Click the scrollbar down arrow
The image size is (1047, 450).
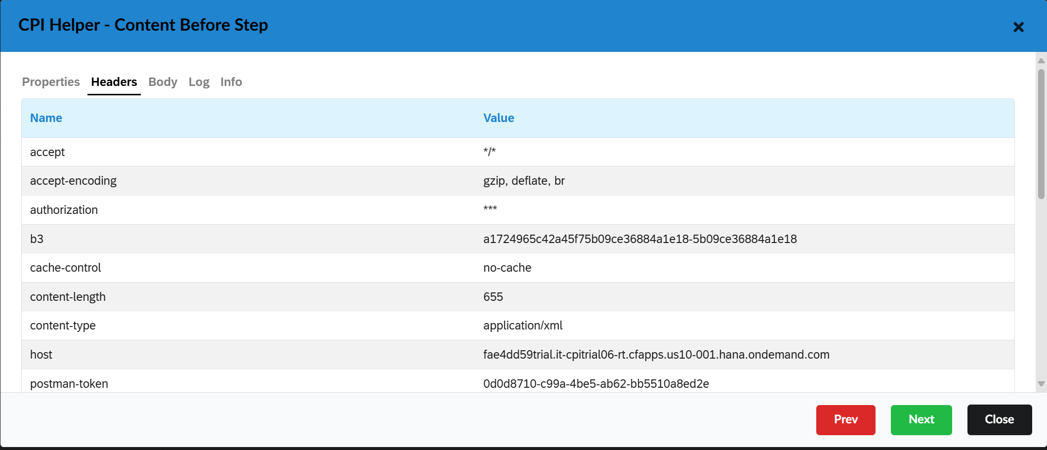pos(1041,384)
